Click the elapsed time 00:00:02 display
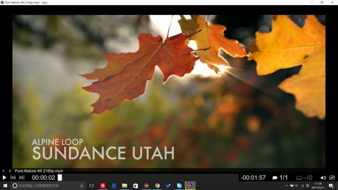Screen dimensions: 338x190 click(44, 178)
